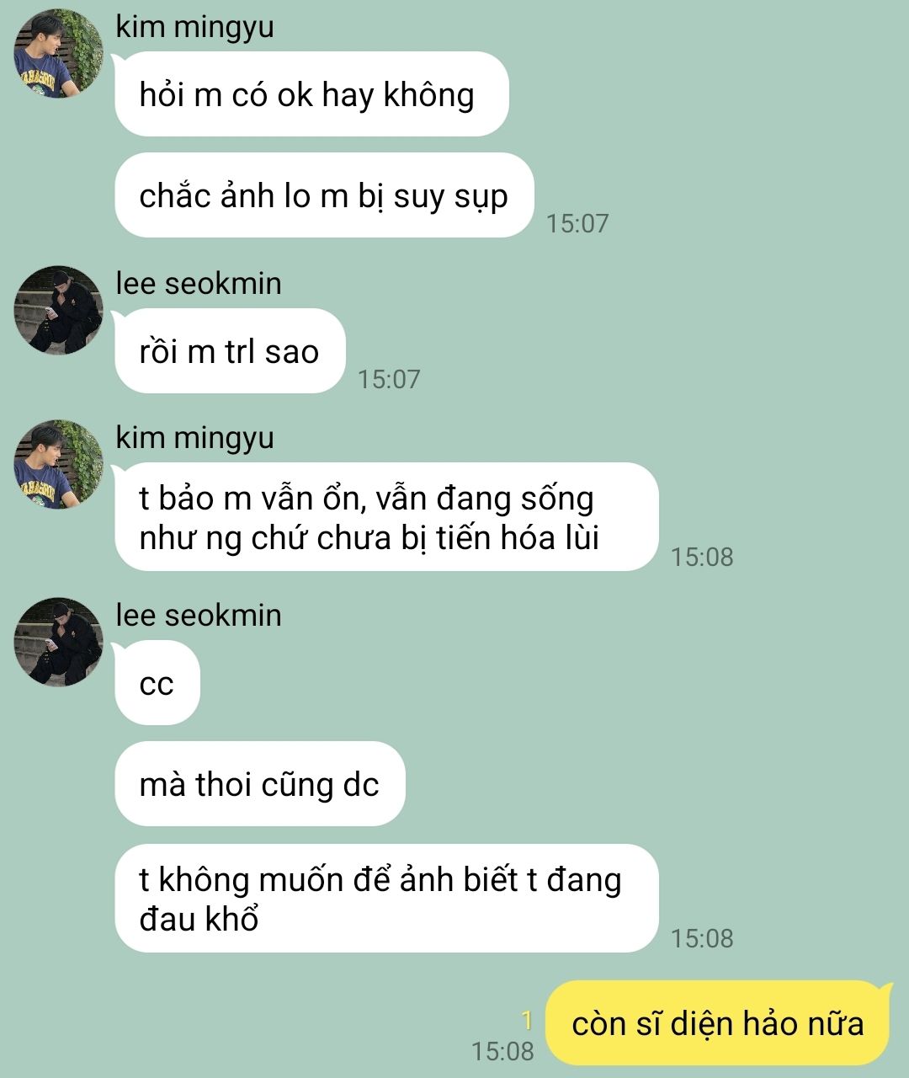Tap lee seokmin's first profile picture

click(58, 311)
